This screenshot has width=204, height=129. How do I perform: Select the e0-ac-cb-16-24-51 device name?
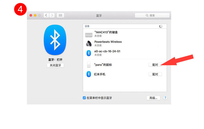coord(107,51)
